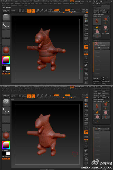Select Cylinder3D tool in upper screenshot

pyautogui.click(x=106, y=20)
